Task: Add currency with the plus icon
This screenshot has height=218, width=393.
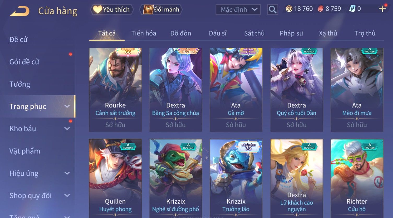Action: (x=382, y=9)
